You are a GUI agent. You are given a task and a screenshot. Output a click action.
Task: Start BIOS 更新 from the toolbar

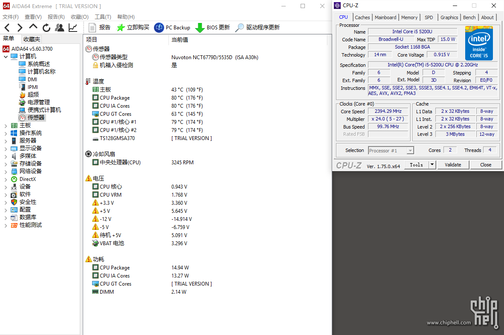tap(212, 28)
